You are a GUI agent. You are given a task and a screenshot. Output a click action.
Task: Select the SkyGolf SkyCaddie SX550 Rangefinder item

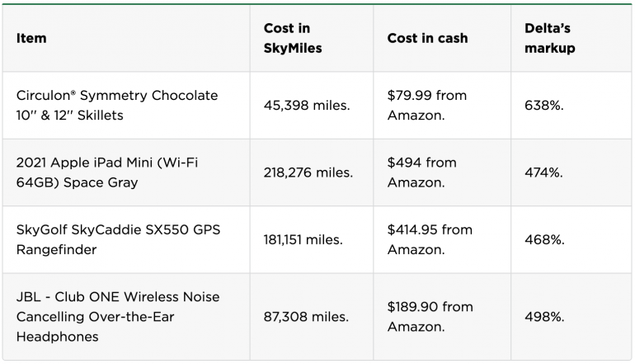(116, 239)
